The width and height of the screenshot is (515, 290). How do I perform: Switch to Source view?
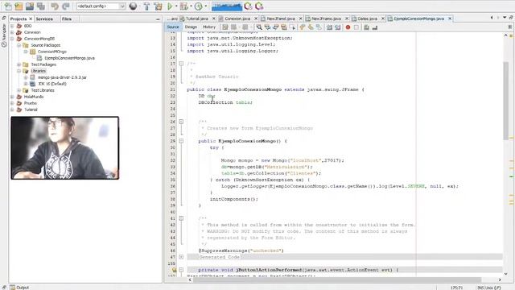(x=173, y=27)
